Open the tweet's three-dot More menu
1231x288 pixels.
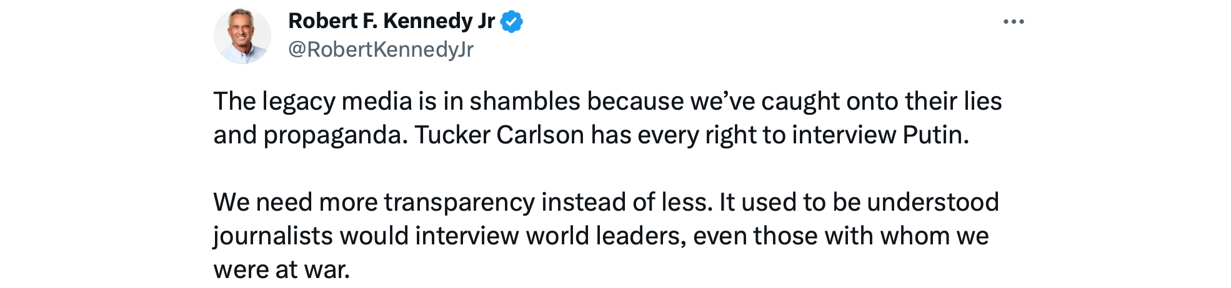click(x=1013, y=22)
